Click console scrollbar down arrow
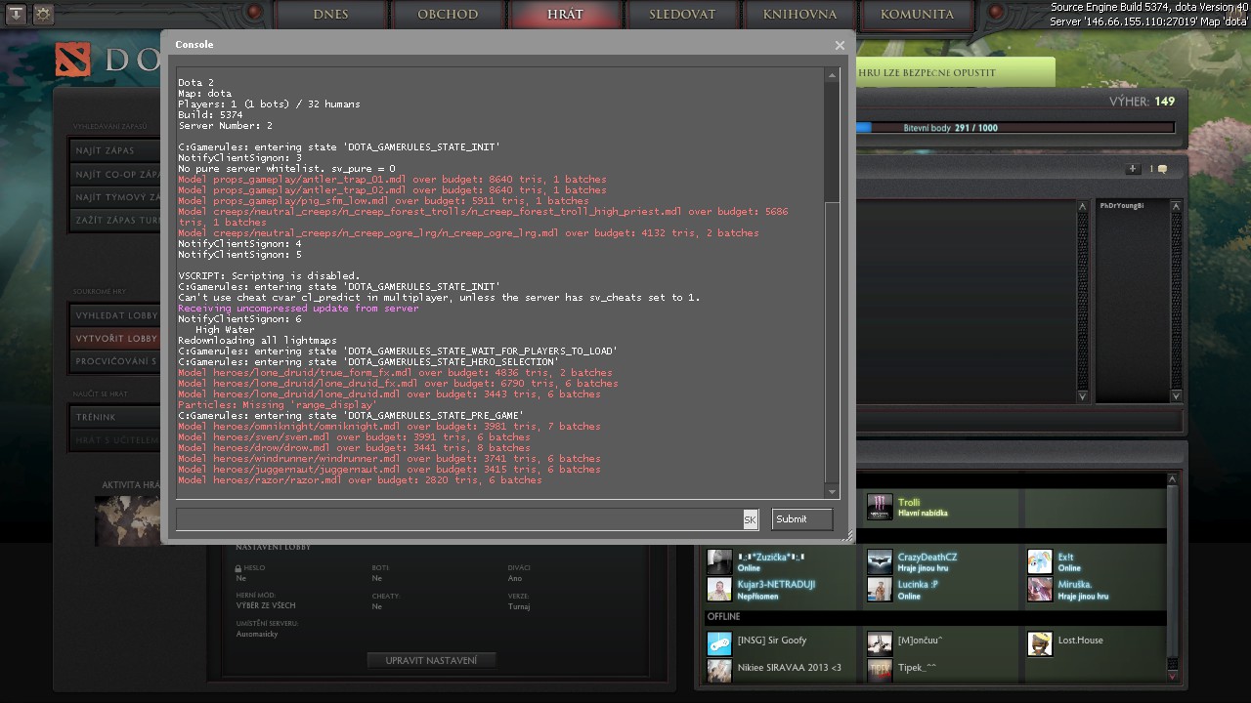Screen dimensions: 1251x703 [832, 491]
